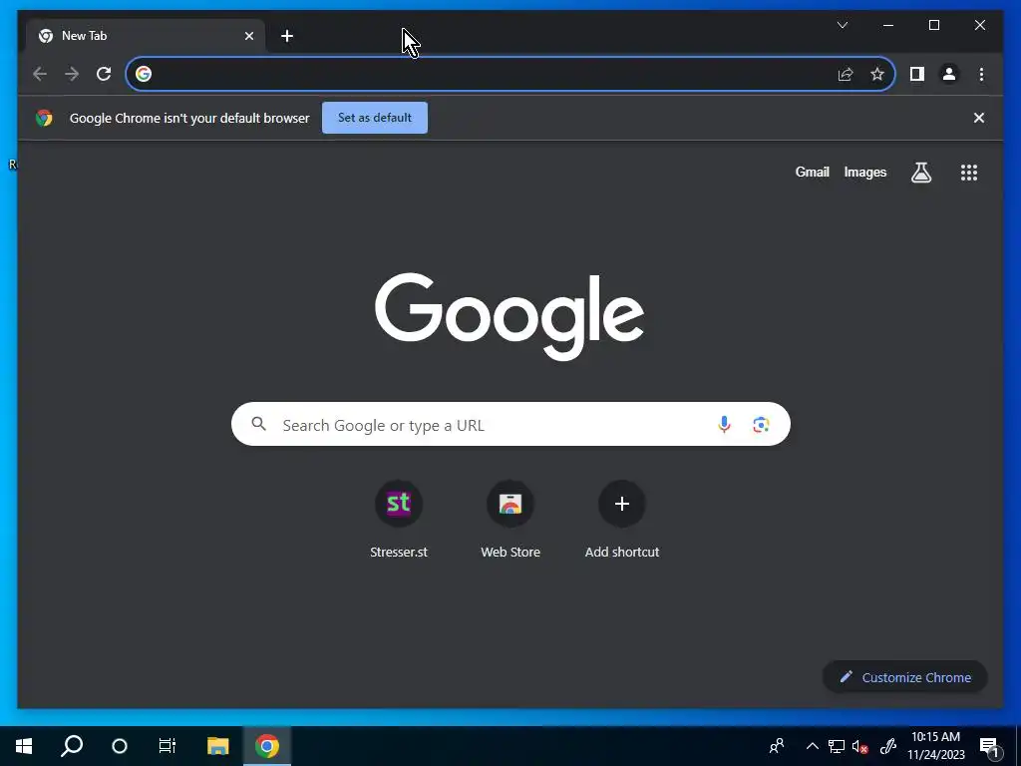The image size is (1021, 766).
Task: Open the Web Store shortcut
Action: click(510, 520)
